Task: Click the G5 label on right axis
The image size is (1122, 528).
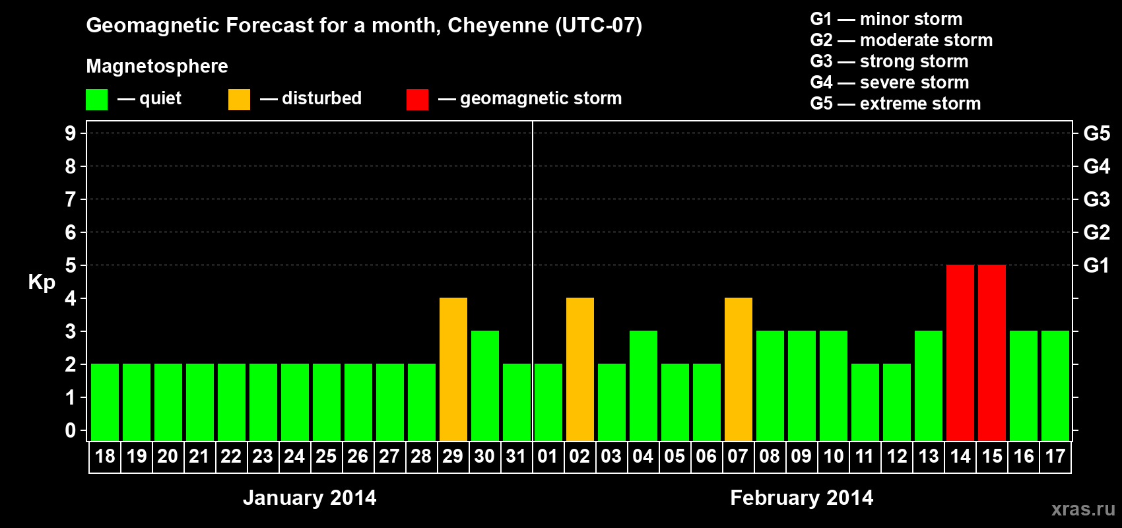Action: pos(1097,133)
